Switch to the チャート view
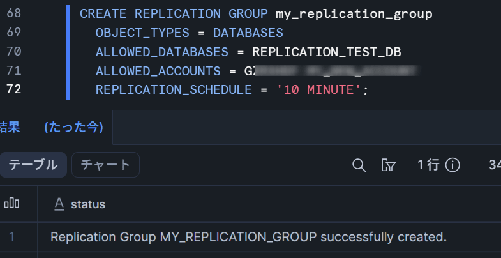Screen dimensions: 501x258 click(105, 165)
